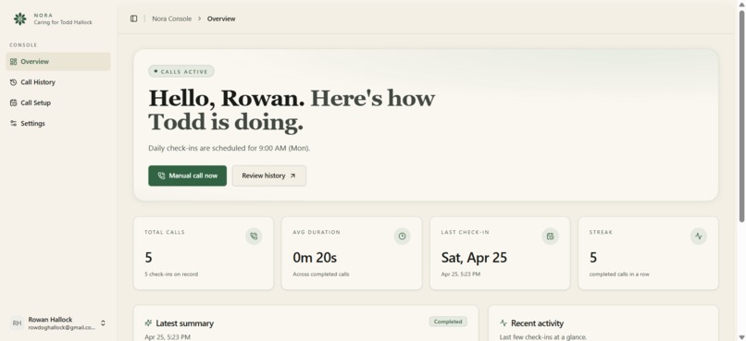Click the RH avatar
This screenshot has height=341, width=746.
[x=18, y=323]
